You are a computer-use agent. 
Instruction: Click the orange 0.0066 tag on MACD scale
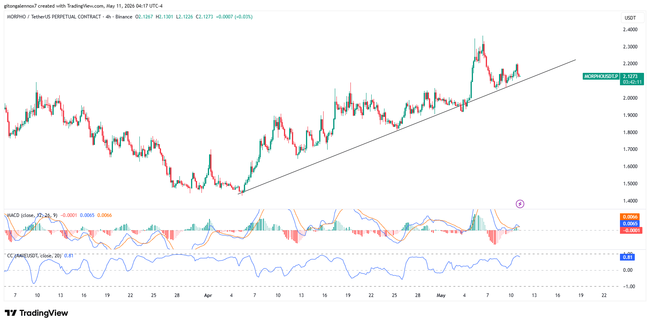(x=630, y=217)
